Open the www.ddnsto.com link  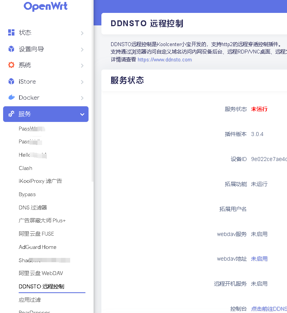(x=165, y=60)
